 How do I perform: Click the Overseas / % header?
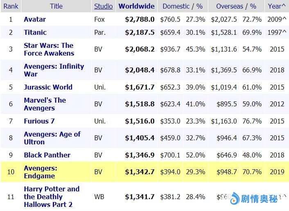pyautogui.click(x=236, y=6)
